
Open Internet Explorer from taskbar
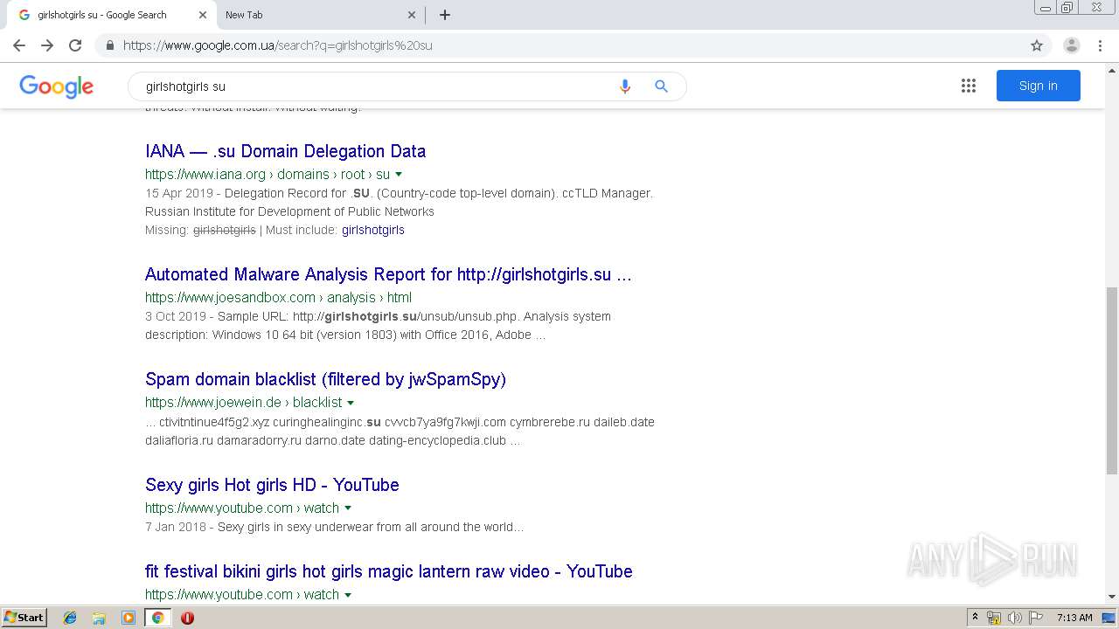pyautogui.click(x=70, y=618)
